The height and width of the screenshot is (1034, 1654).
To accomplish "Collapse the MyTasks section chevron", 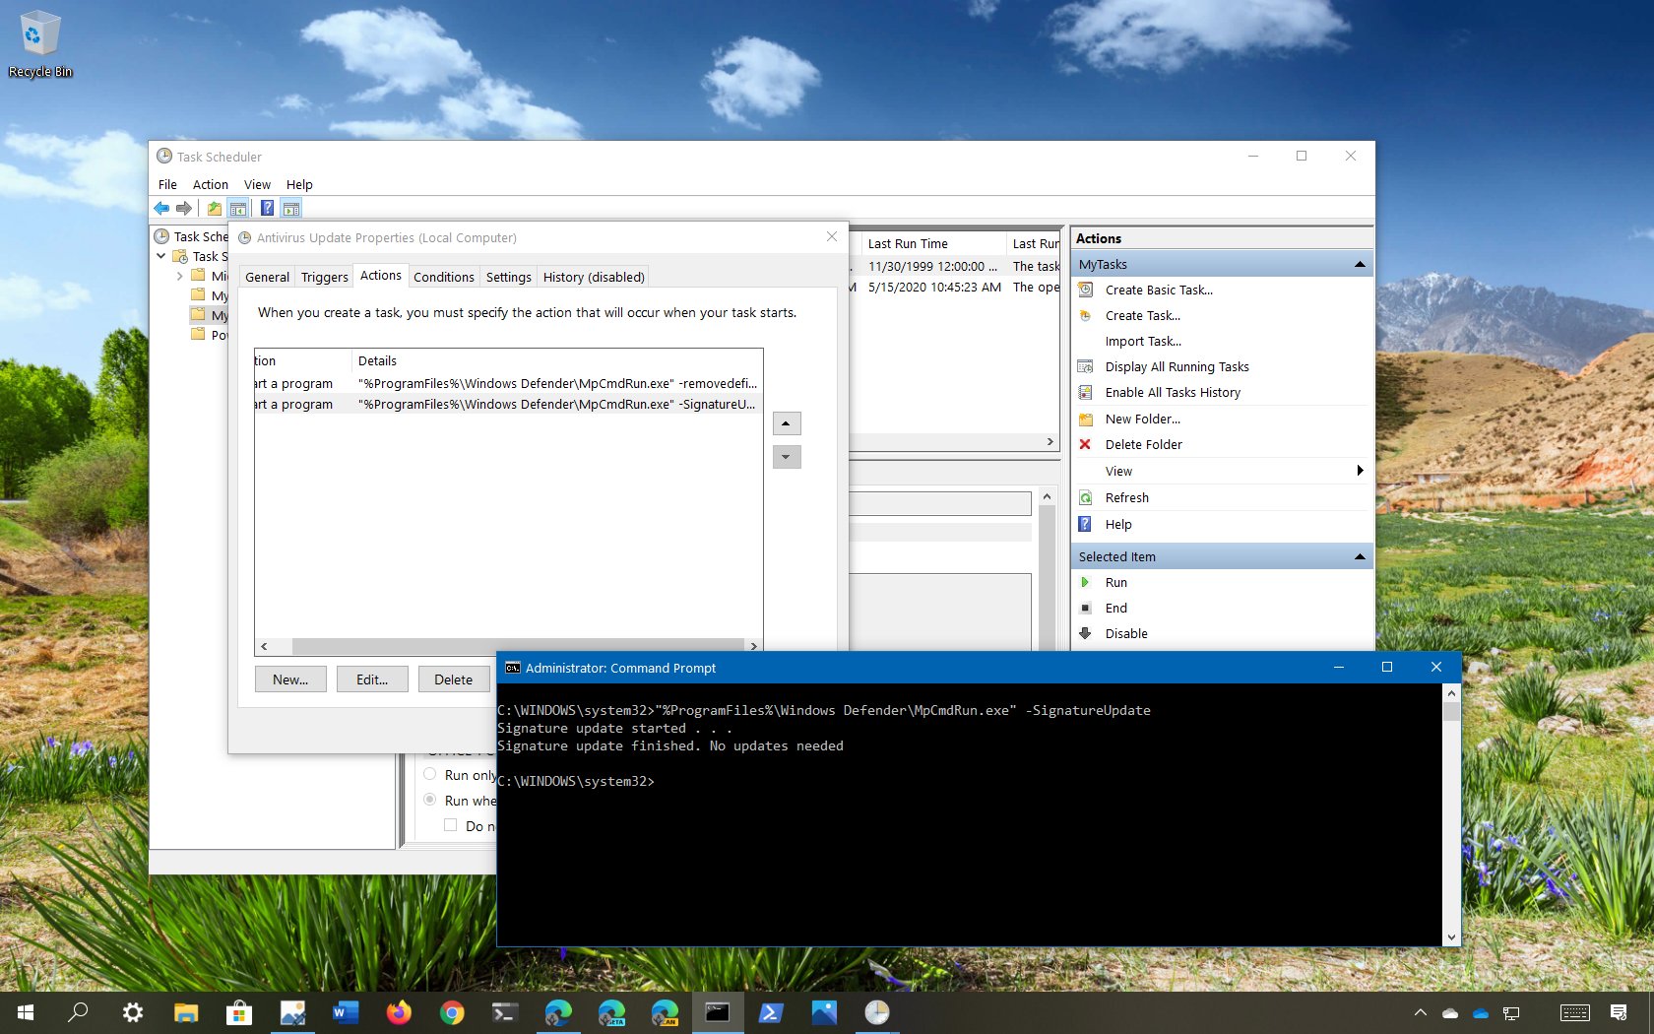I will click(1360, 264).
